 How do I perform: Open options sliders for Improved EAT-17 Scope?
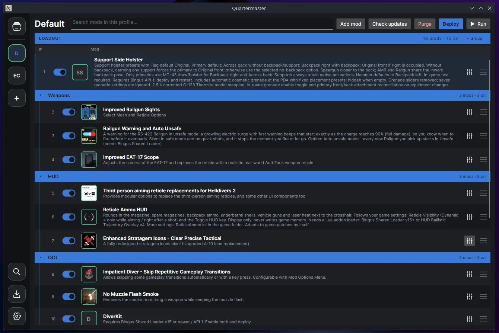pyautogui.click(x=470, y=160)
